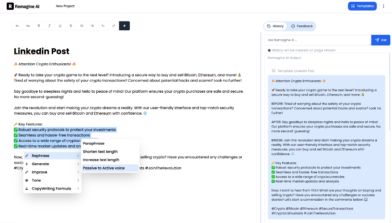This screenshot has height=223, width=392.
Task: Open the CopyWriting Formula submenu
Action: 52,189
